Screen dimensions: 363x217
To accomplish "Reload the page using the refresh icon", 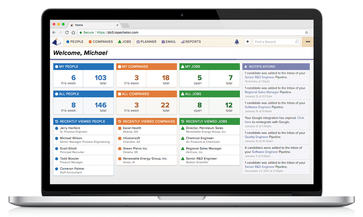I will (x=67, y=32).
